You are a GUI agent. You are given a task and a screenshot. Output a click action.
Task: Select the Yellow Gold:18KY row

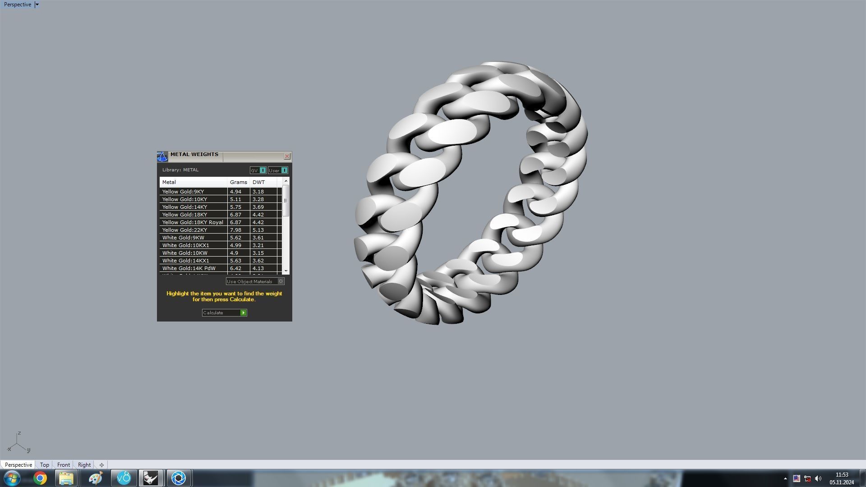coord(221,215)
